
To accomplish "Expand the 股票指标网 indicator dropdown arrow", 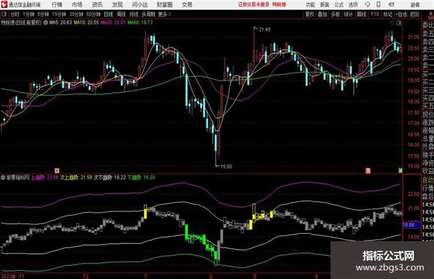I will (x=3, y=178).
